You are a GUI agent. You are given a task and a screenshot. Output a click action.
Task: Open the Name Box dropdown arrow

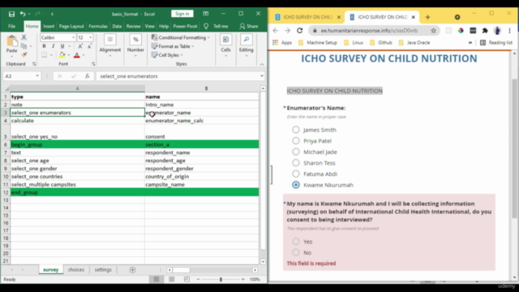[37, 76]
